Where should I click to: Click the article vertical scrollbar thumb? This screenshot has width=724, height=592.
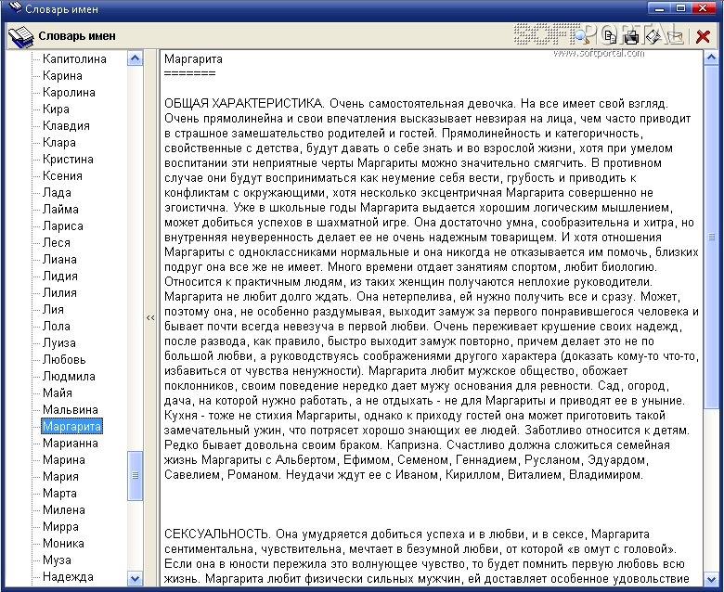pos(712,237)
